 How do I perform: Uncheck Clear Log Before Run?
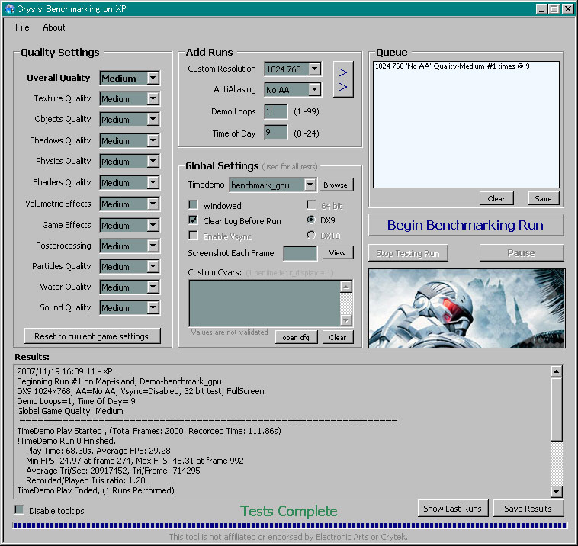[193, 220]
